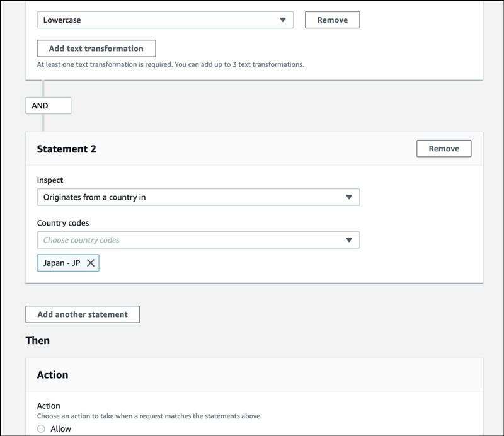Remove Statement 2 from the rule
This screenshot has height=436, width=504.
pos(444,149)
